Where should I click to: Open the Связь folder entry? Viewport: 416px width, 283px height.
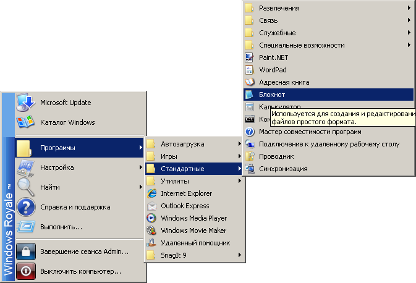328,20
